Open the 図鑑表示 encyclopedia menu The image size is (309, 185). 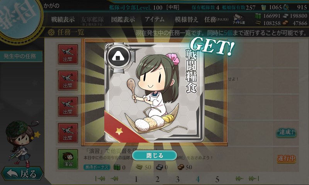(123, 19)
